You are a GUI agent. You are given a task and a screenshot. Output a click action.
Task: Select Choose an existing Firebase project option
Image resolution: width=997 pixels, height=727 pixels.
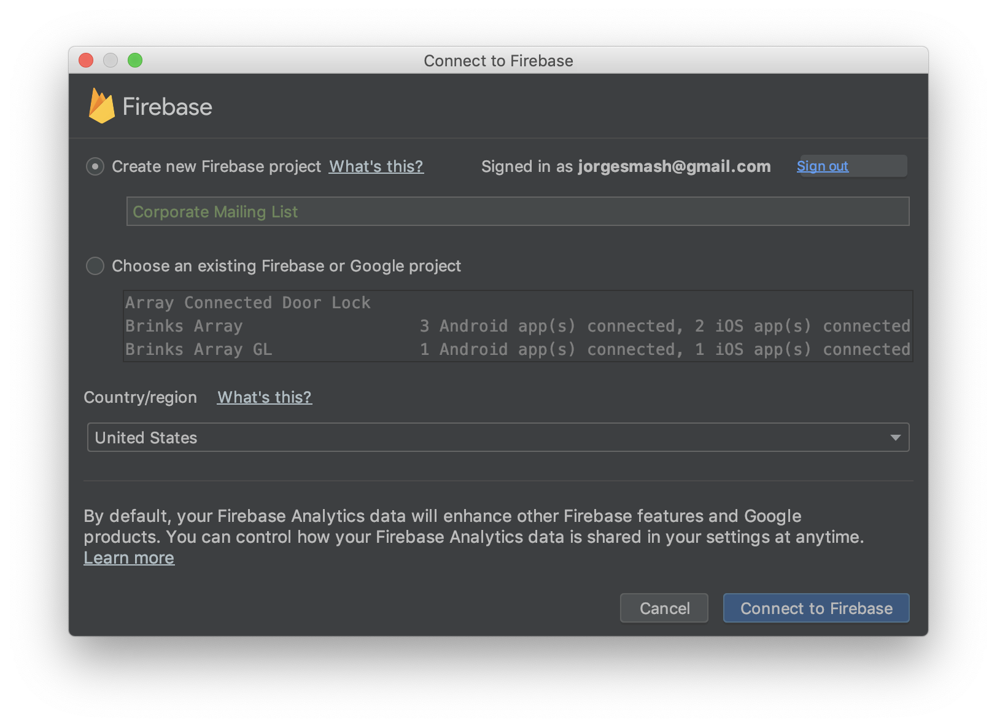pos(95,266)
